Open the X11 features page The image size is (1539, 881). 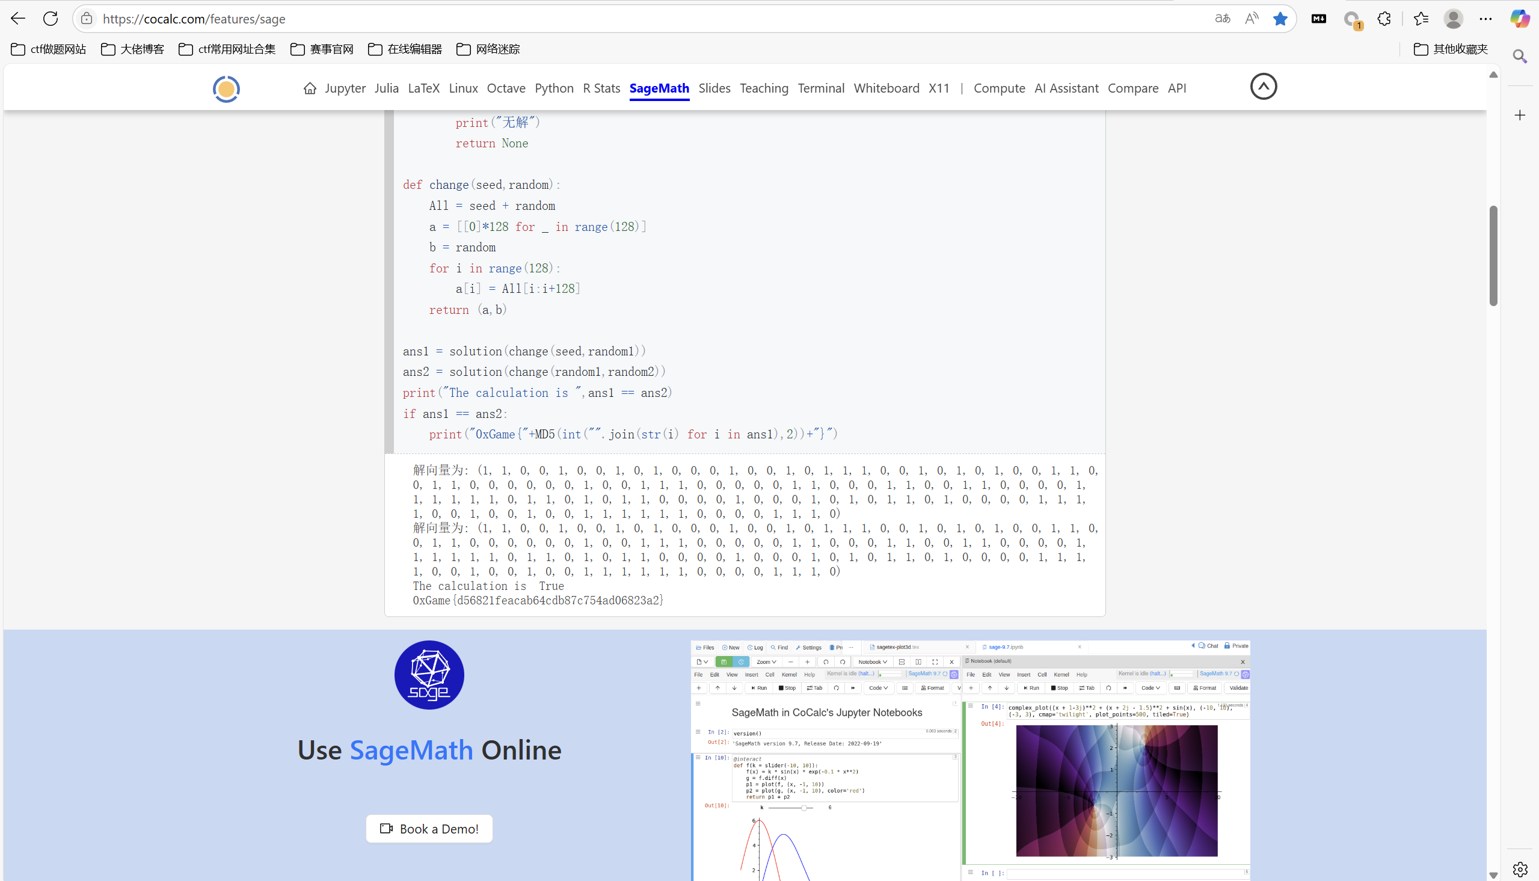[x=939, y=88]
